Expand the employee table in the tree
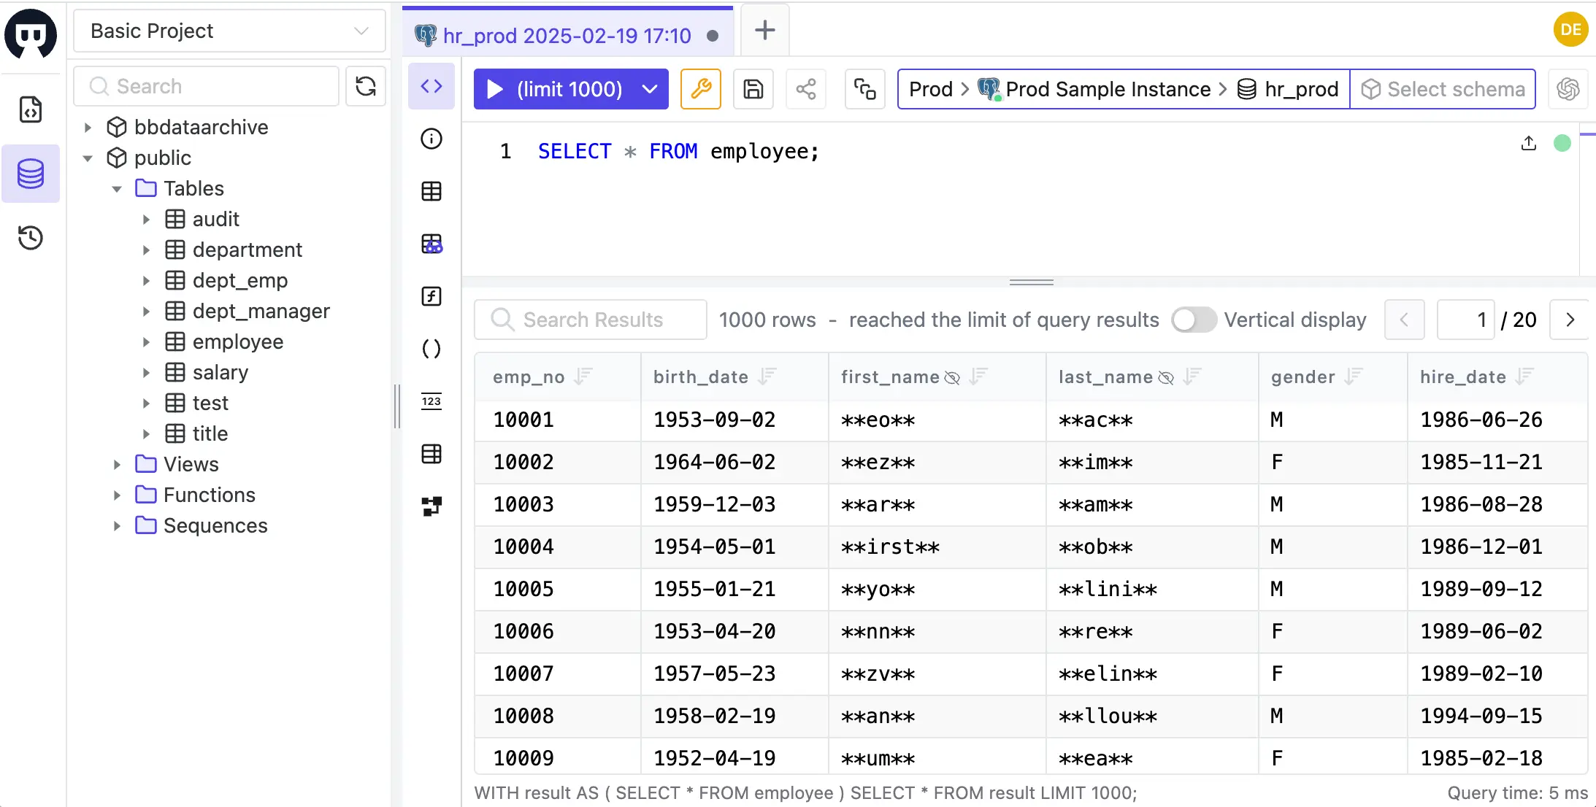The image size is (1596, 807). 145,341
